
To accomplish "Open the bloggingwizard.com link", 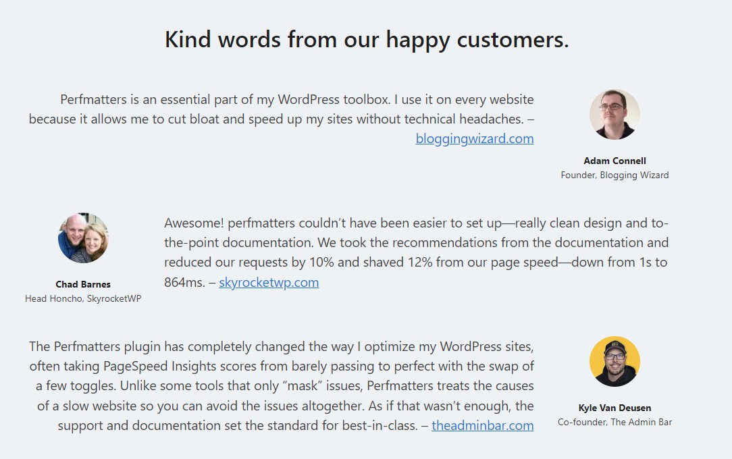I will (x=474, y=138).
